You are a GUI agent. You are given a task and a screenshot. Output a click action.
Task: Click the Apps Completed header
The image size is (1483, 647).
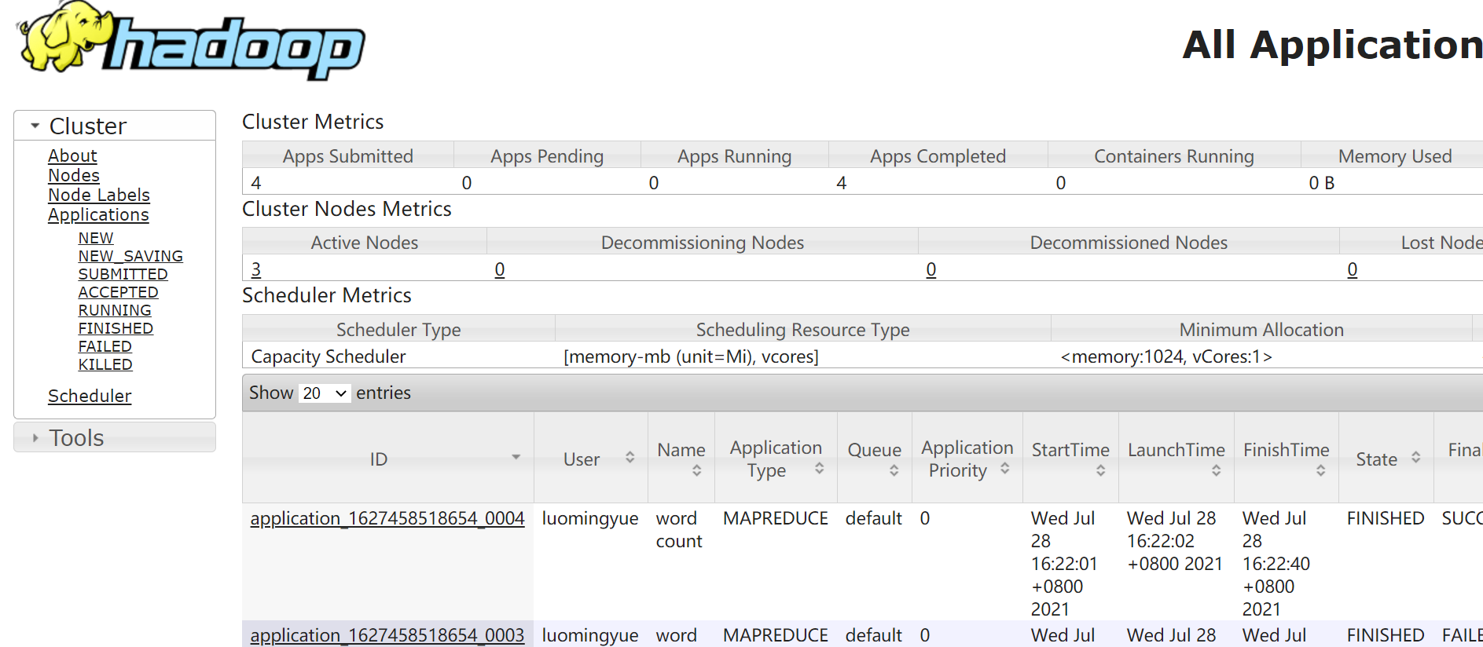tap(938, 156)
